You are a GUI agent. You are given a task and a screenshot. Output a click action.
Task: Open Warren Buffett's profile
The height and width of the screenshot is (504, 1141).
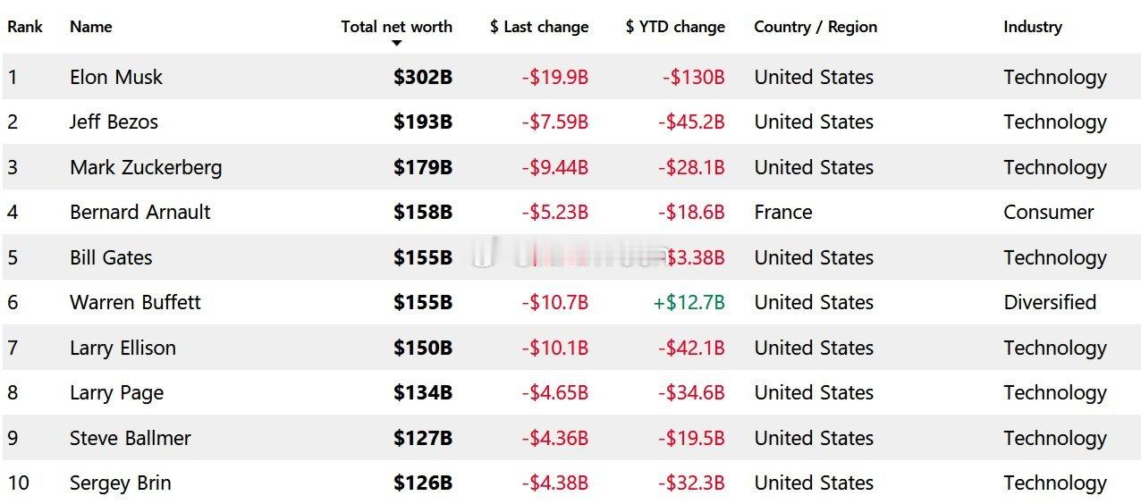tap(135, 302)
